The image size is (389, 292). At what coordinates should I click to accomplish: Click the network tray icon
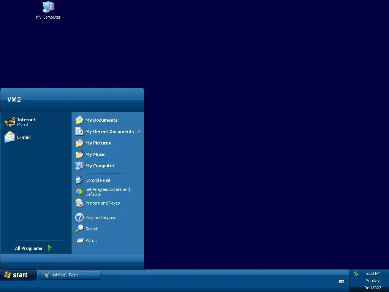[x=356, y=274]
